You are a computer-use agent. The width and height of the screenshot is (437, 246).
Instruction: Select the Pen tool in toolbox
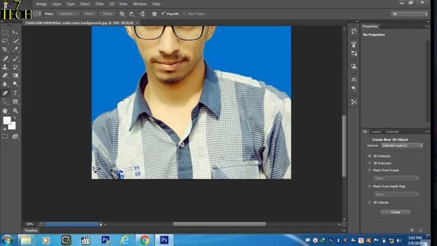pyautogui.click(x=5, y=93)
